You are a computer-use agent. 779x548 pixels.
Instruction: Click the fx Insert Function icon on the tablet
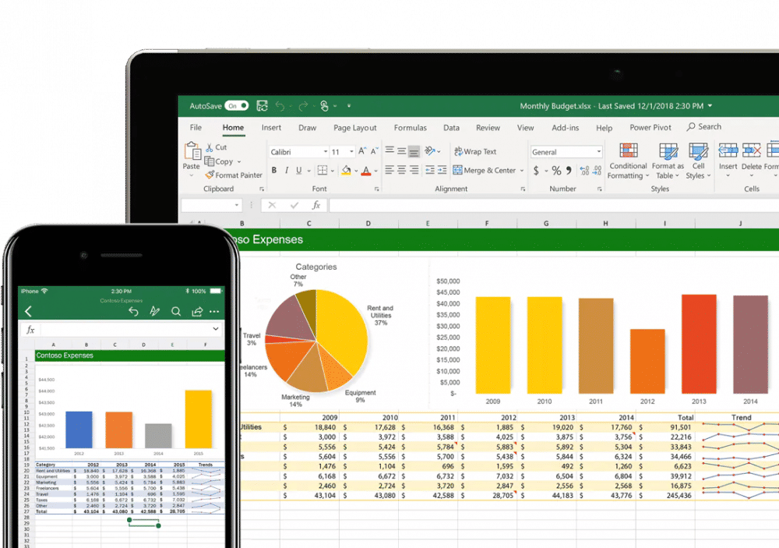point(316,205)
